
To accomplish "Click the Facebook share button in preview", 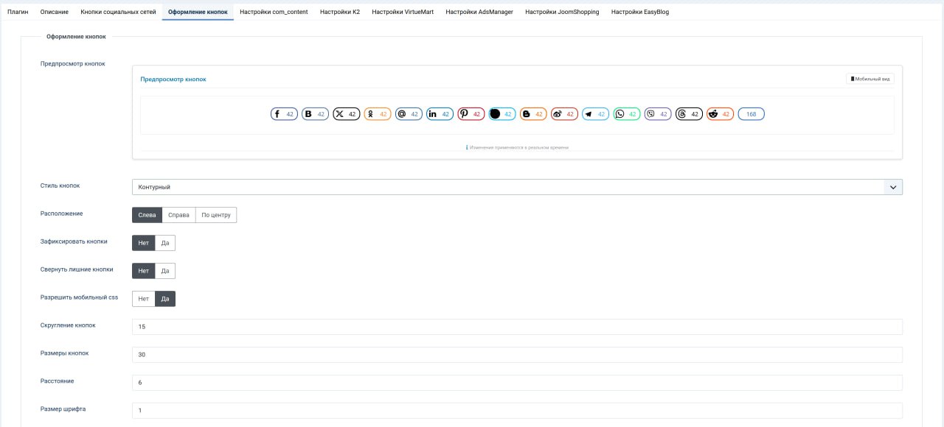I will point(284,114).
